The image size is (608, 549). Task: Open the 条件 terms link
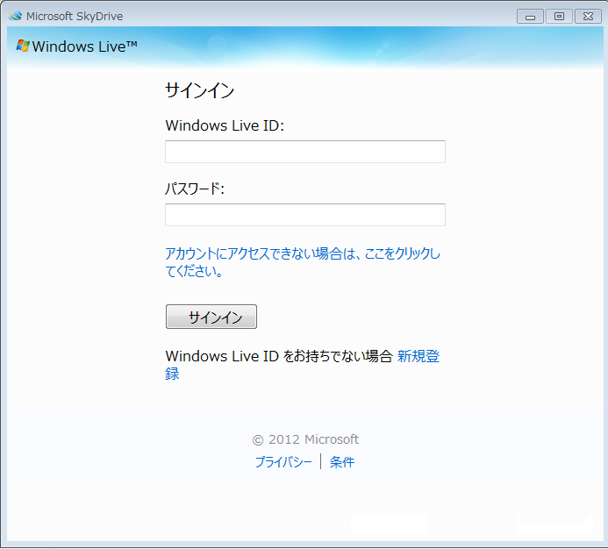pos(342,462)
